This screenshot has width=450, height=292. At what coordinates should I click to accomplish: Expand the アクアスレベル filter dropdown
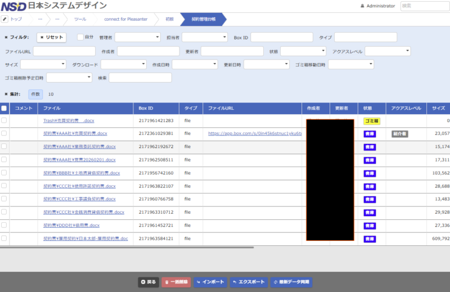pos(388,51)
